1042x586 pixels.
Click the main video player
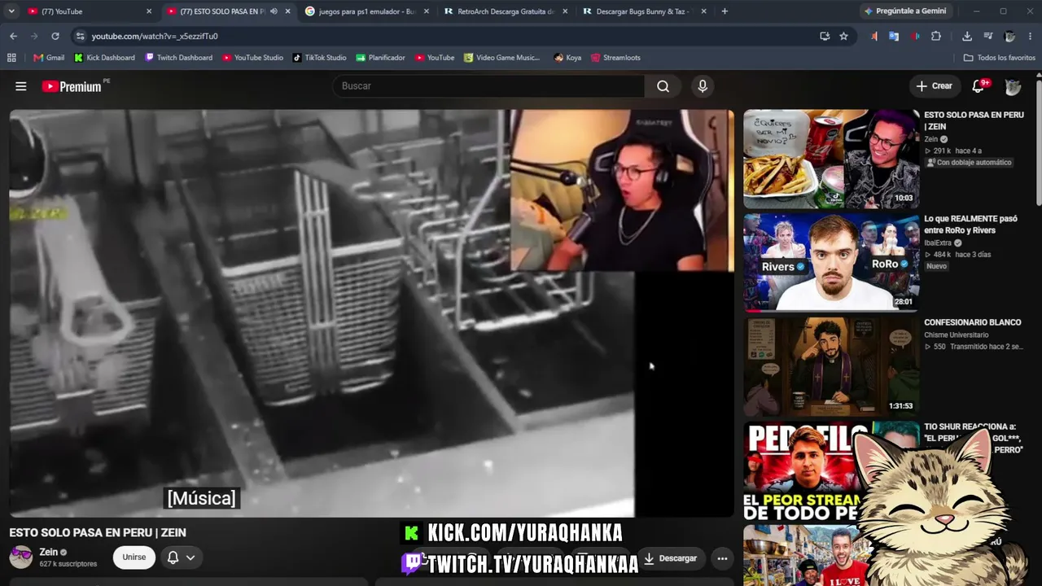tap(371, 313)
